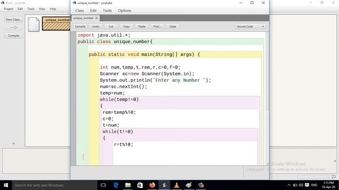Click the Cut toolbar button
The width and height of the screenshot is (339, 190).
tap(111, 26)
